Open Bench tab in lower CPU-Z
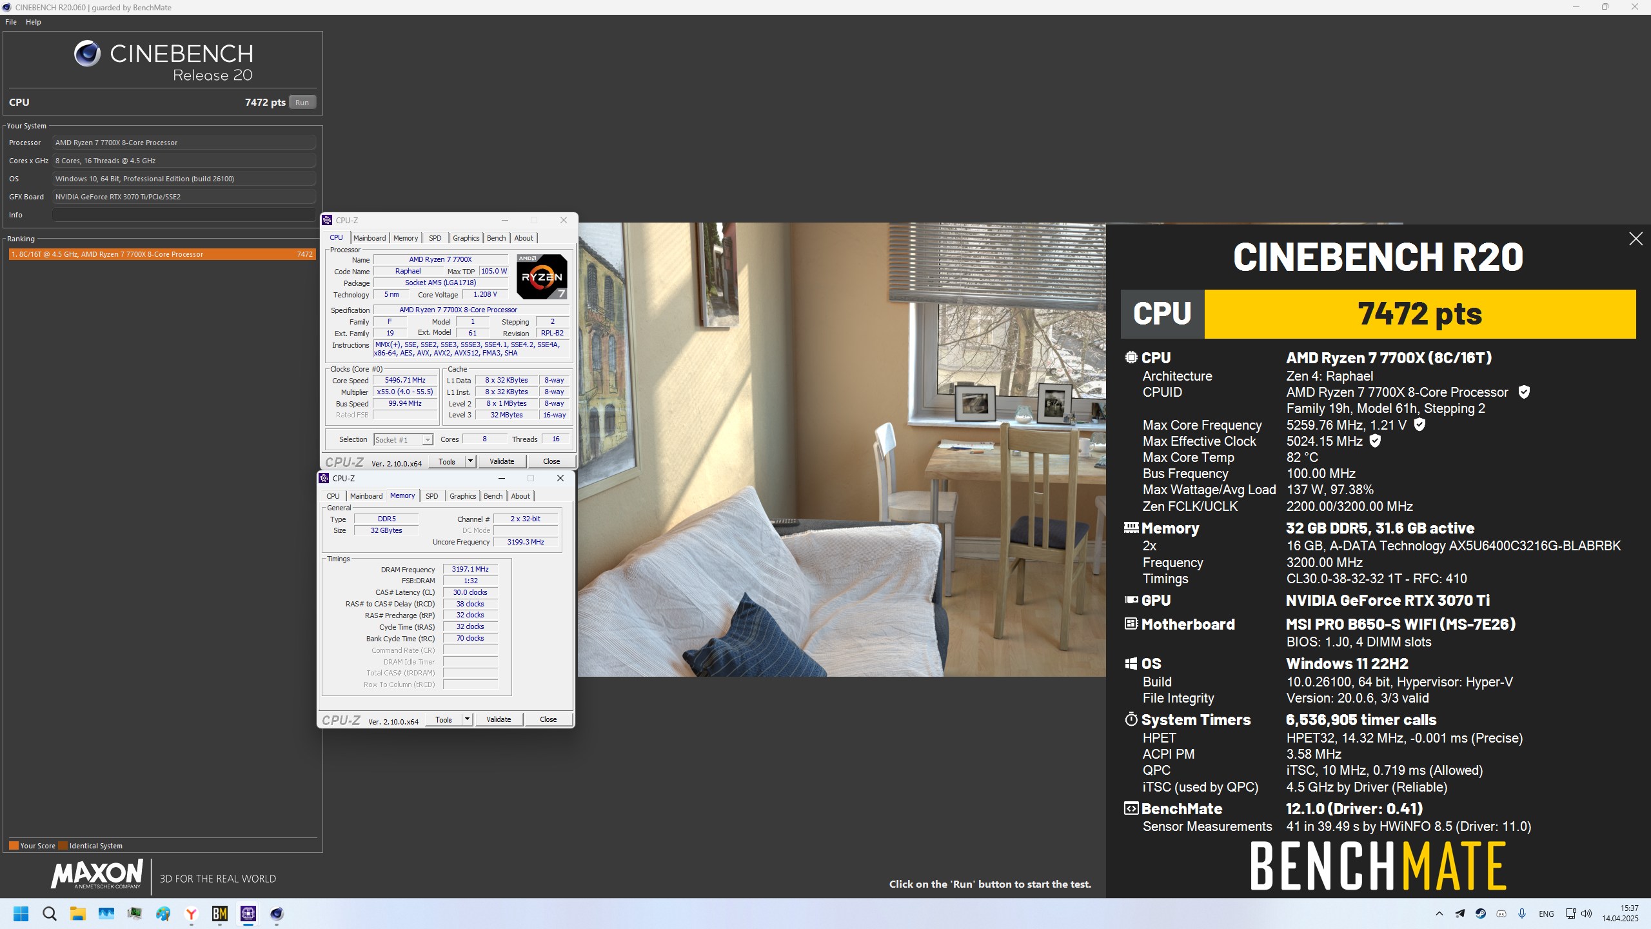This screenshot has width=1651, height=929. click(x=493, y=496)
